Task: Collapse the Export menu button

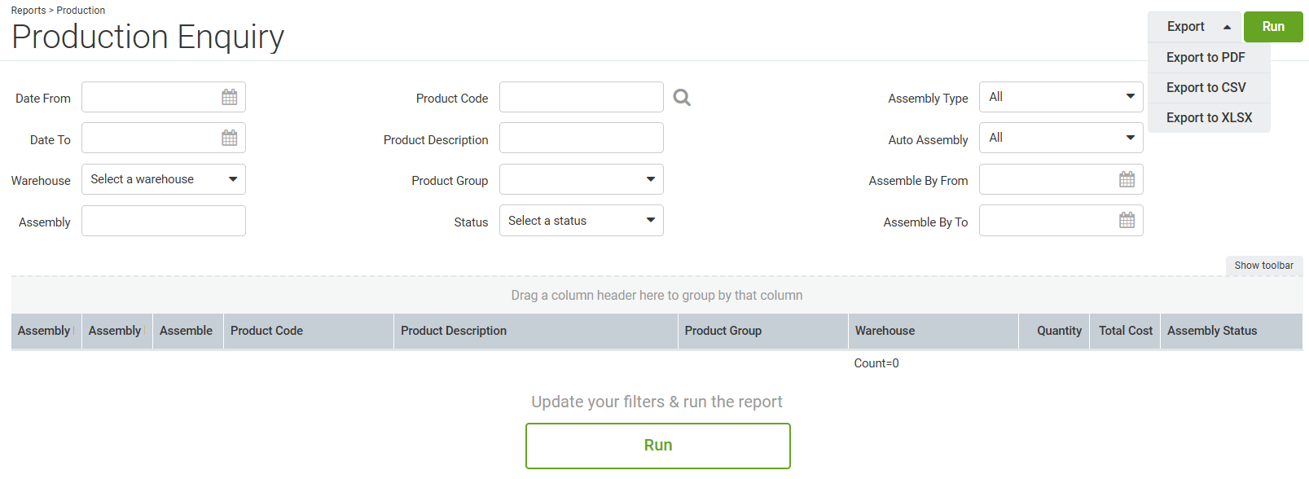Action: click(1194, 27)
